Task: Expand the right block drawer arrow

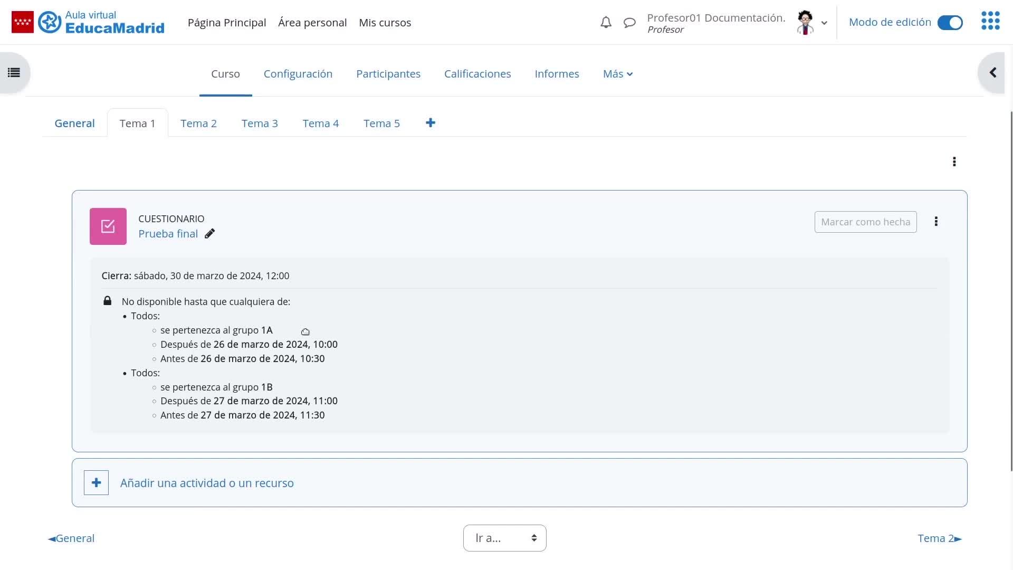Action: [992, 73]
